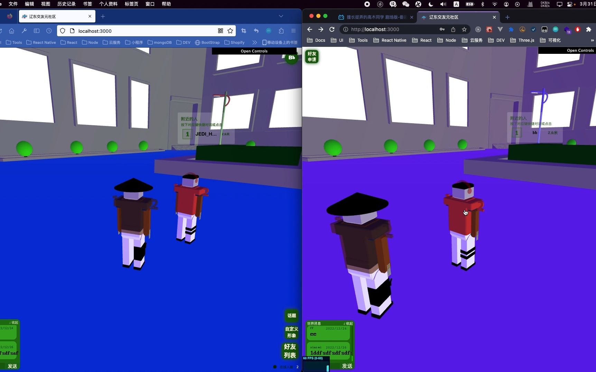Open history clock icon in left browser
The image size is (596, 372).
click(49, 31)
